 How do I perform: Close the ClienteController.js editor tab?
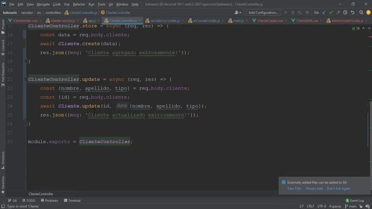coord(140,21)
